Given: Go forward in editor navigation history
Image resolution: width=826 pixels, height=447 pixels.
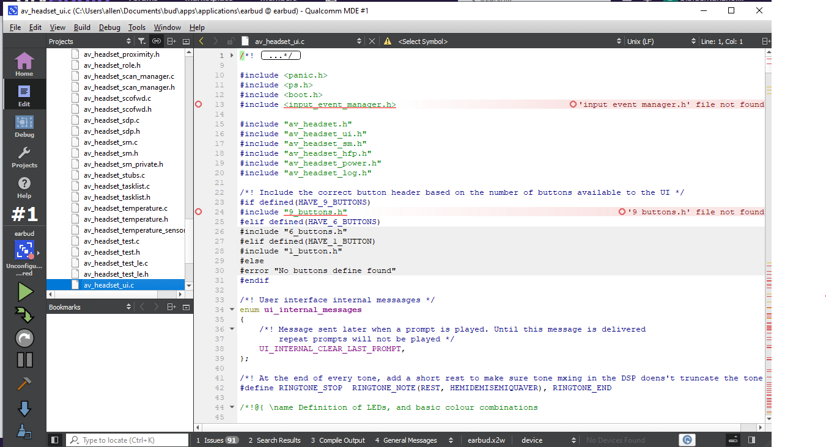Looking at the screenshot, I should pyautogui.click(x=215, y=41).
